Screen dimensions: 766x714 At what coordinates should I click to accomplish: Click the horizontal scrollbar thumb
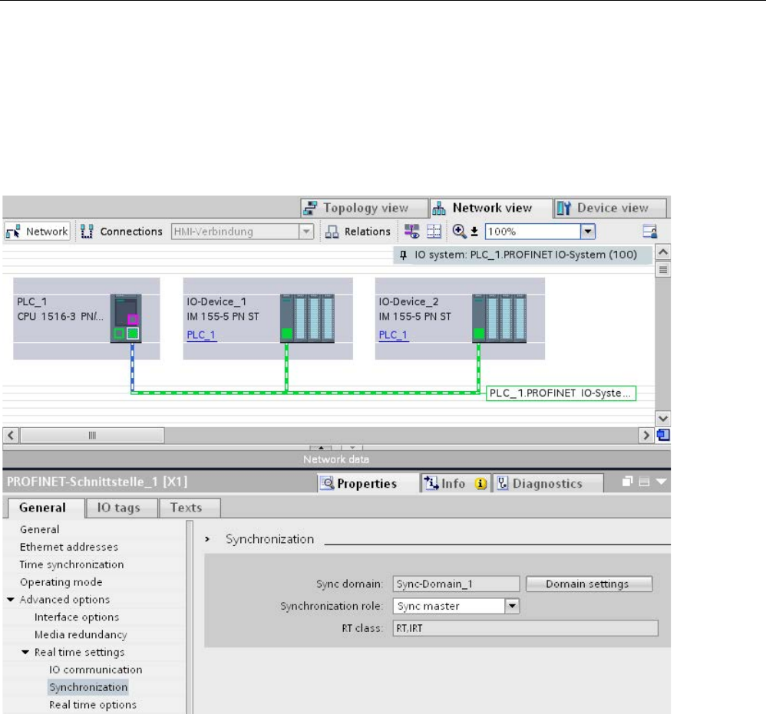click(92, 436)
